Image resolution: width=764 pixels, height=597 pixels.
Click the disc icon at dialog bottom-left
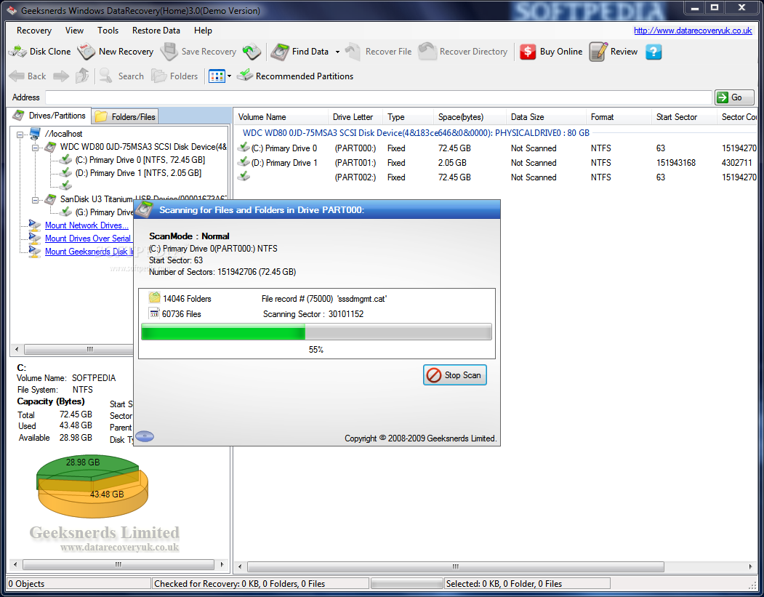(145, 436)
